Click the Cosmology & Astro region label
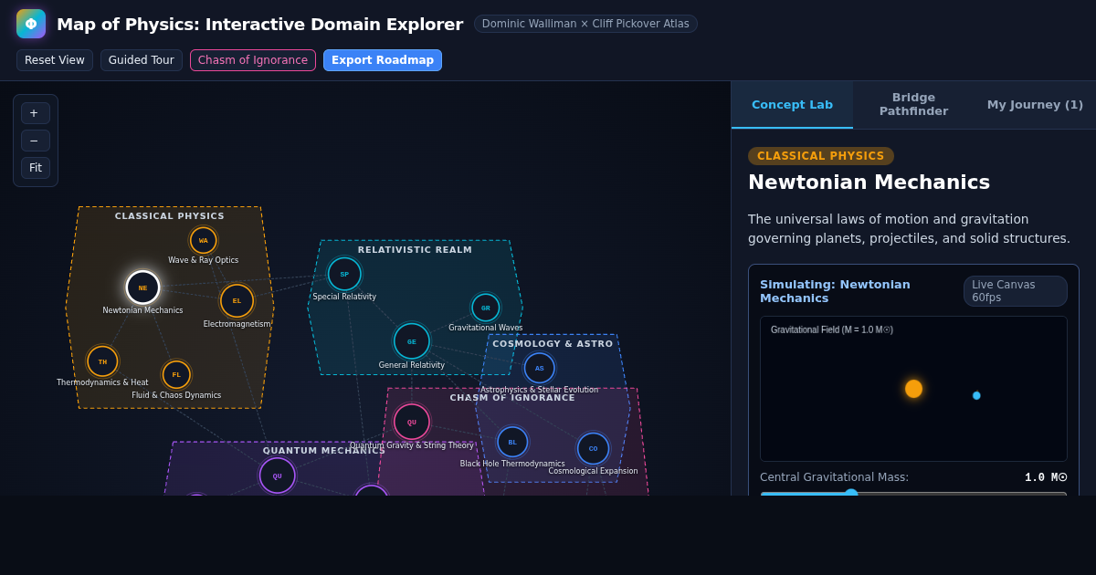The height and width of the screenshot is (575, 1096). coord(553,344)
